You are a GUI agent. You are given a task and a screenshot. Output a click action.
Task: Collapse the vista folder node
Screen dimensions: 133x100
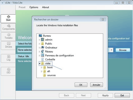click(40, 63)
